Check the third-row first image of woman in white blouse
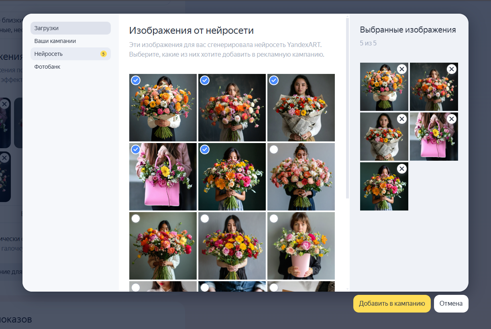 click(x=136, y=219)
